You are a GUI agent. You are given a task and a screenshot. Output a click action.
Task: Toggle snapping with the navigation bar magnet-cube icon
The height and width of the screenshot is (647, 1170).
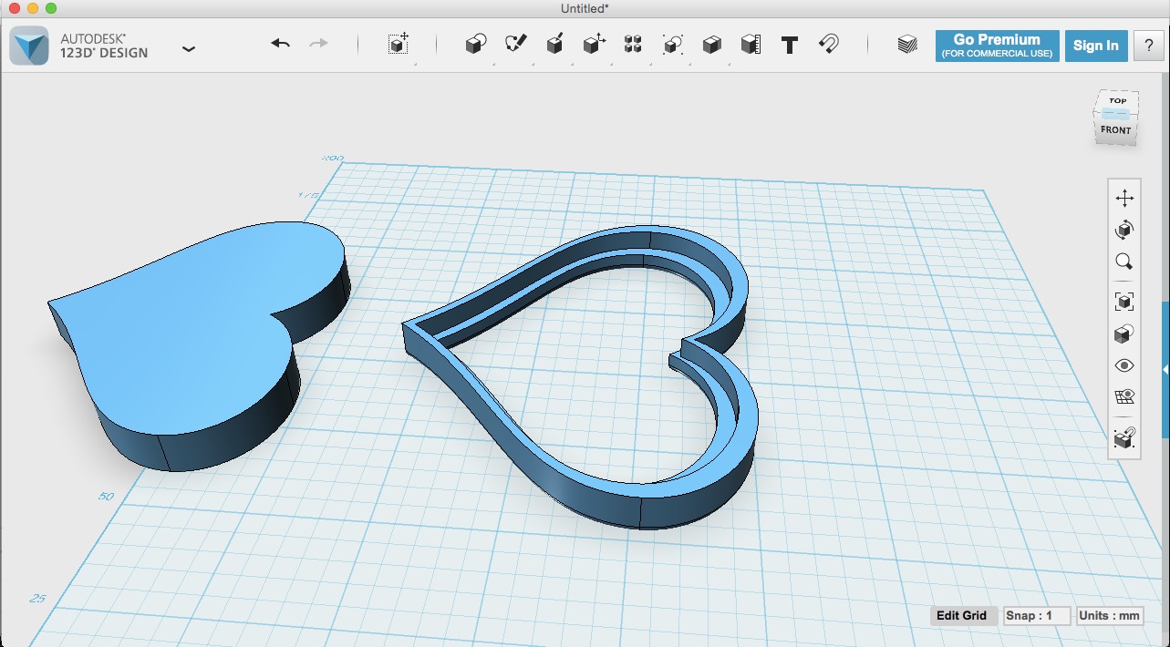1124,438
